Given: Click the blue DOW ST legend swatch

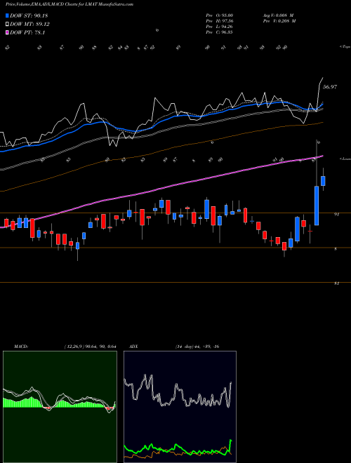Looking at the screenshot, I should [x=8, y=15].
